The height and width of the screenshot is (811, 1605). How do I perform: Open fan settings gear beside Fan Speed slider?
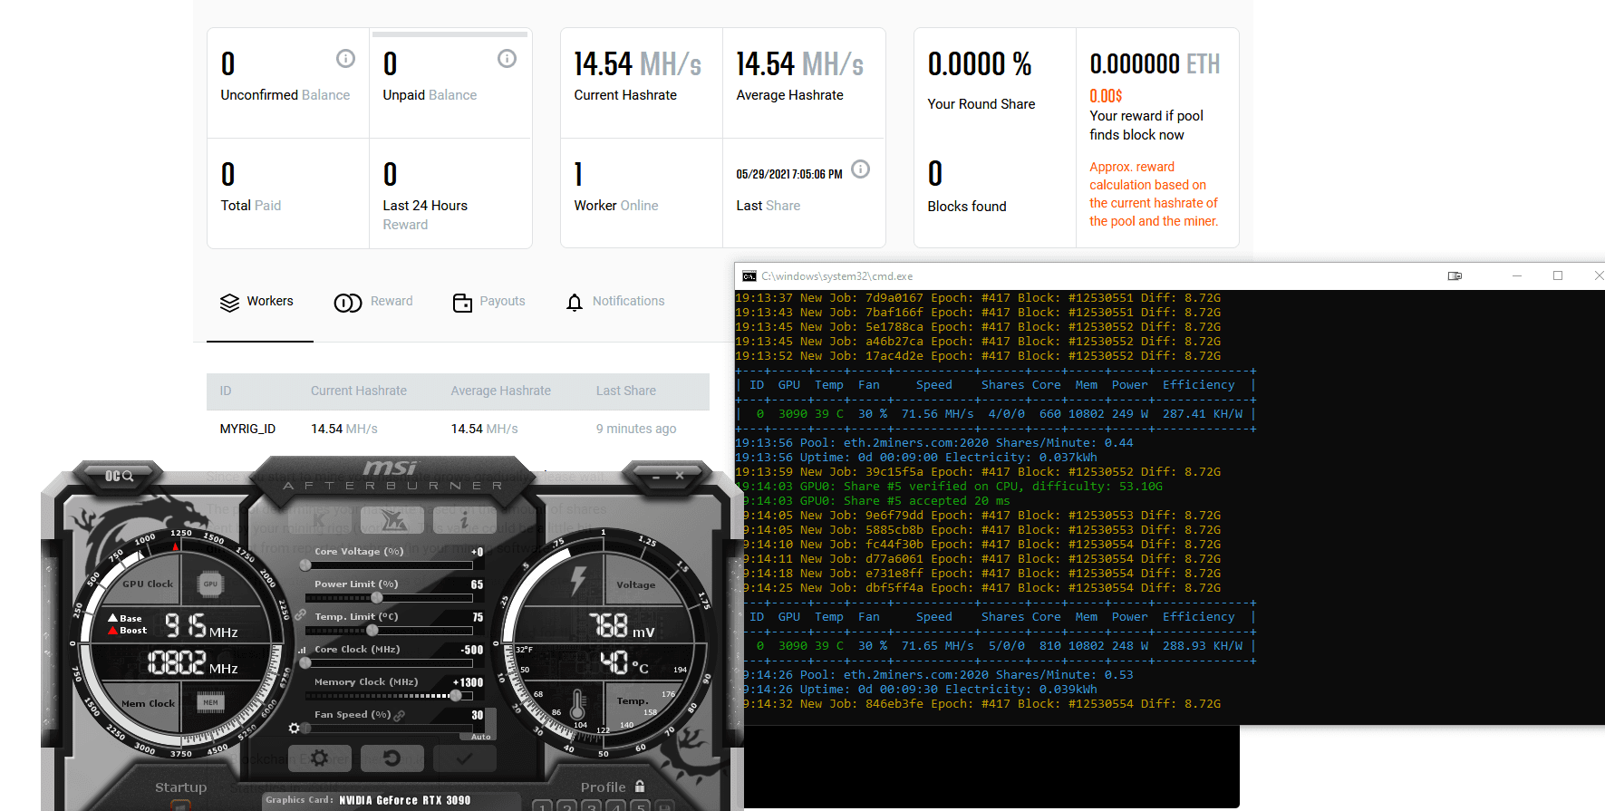click(x=294, y=728)
